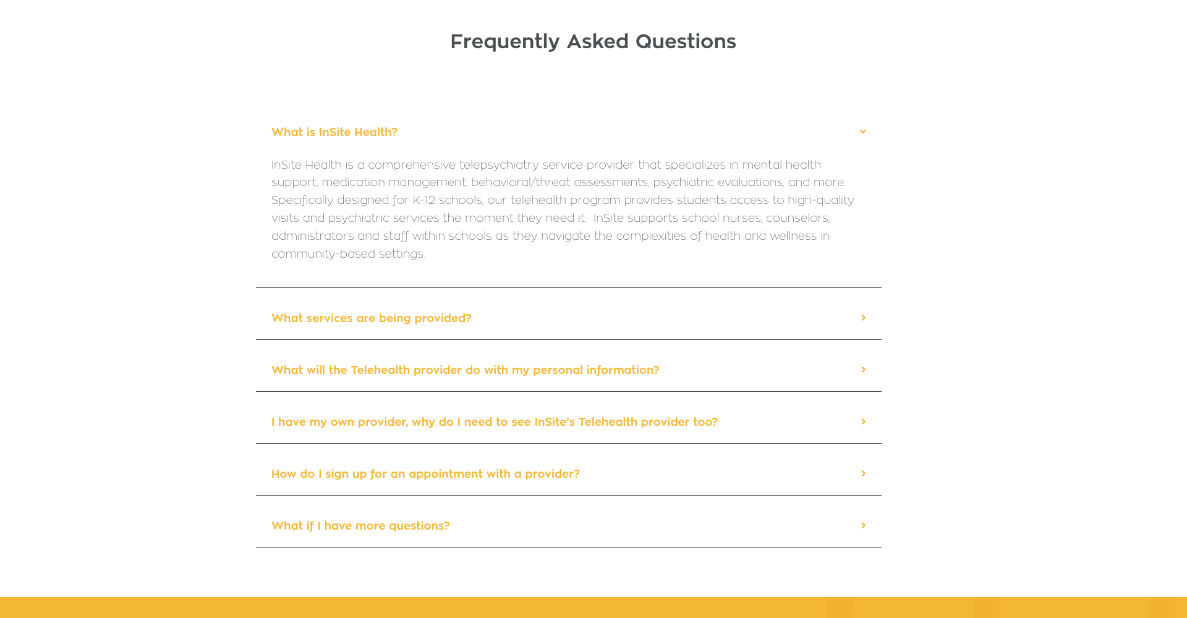
Task: Expand "How do I sign up for an appointment"
Action: point(425,474)
